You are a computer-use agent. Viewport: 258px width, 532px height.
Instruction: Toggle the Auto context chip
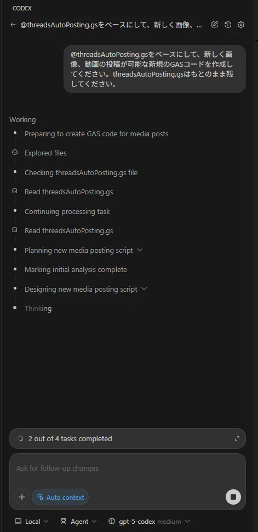[x=60, y=497]
